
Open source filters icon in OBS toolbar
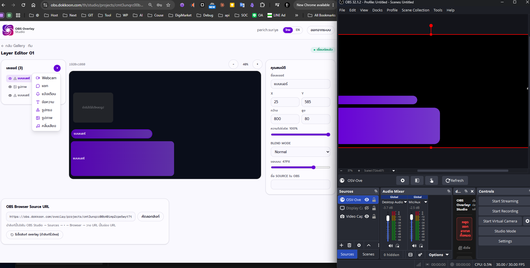(417, 180)
